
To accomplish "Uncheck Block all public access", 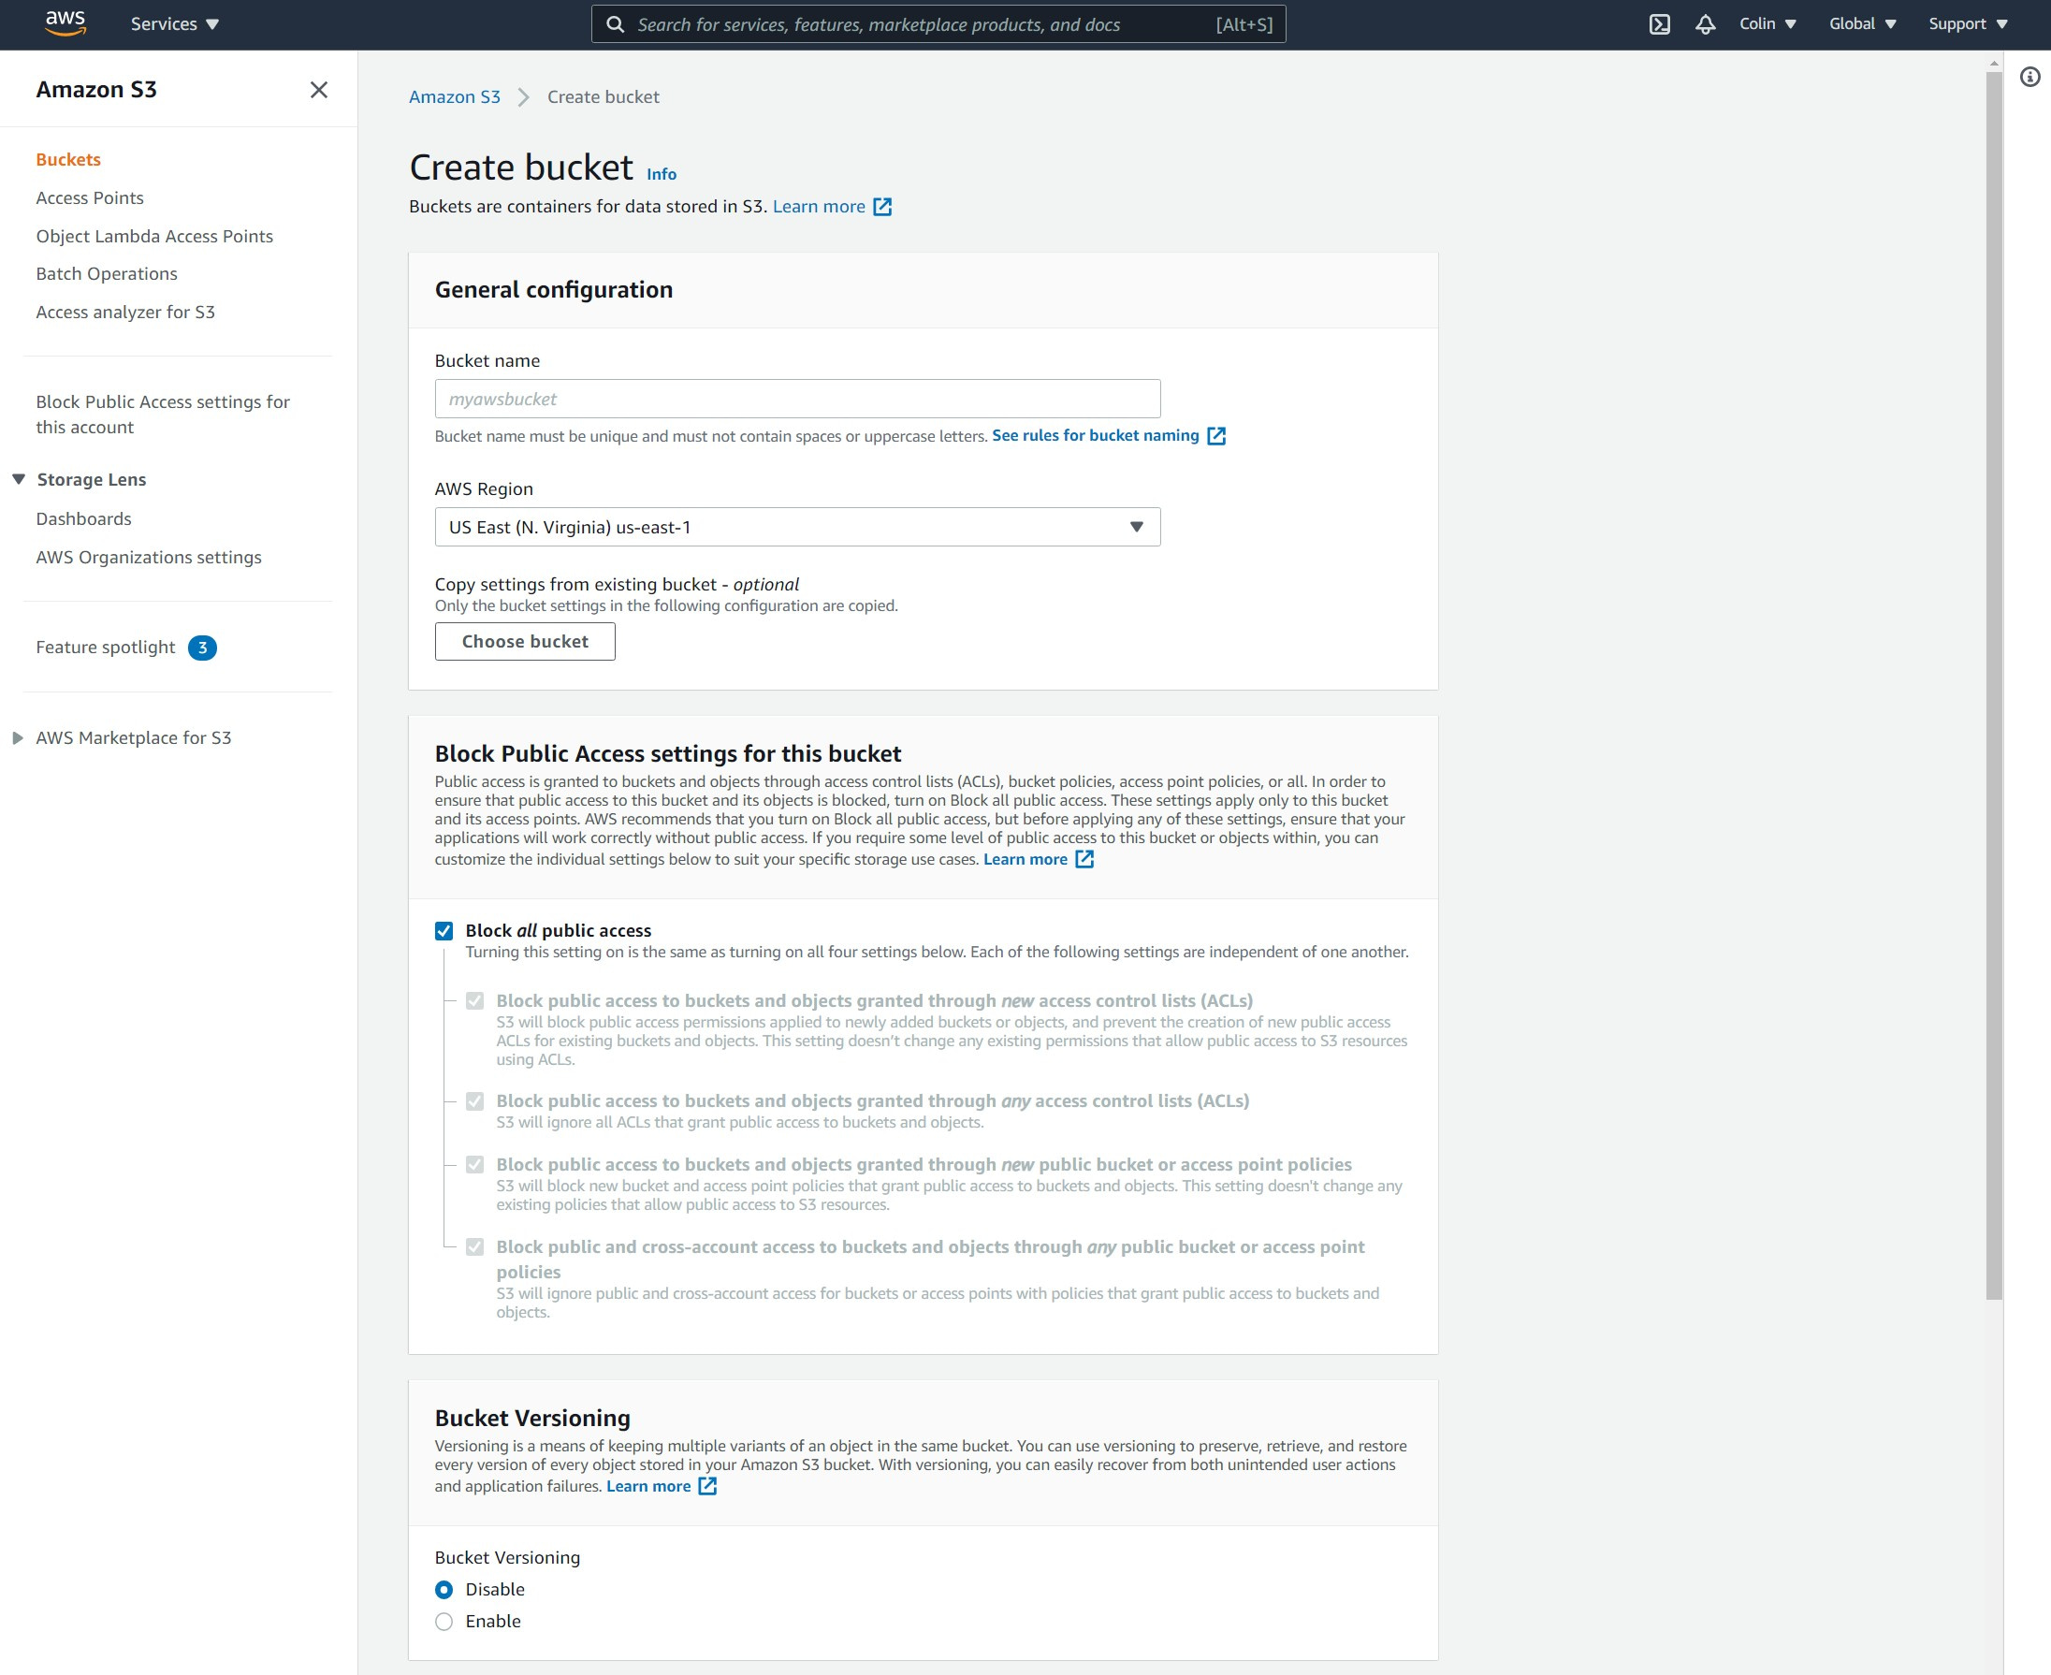I will point(444,930).
